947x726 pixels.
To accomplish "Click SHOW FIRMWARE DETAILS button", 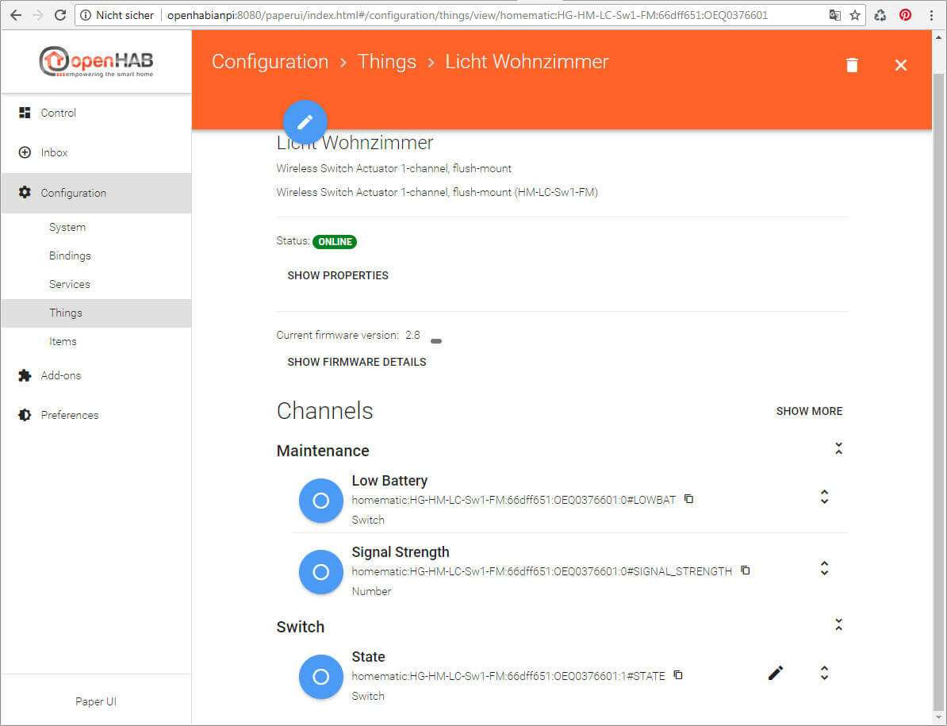I will 356,362.
